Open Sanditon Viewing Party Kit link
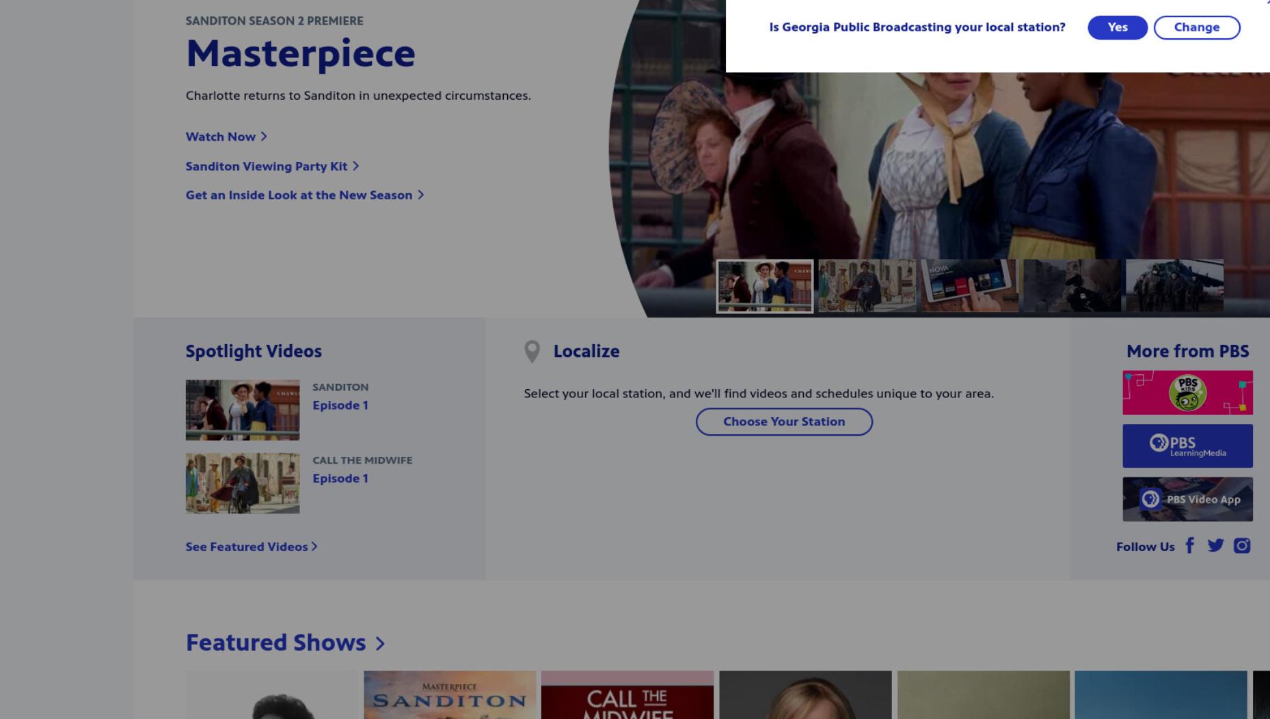 point(272,166)
